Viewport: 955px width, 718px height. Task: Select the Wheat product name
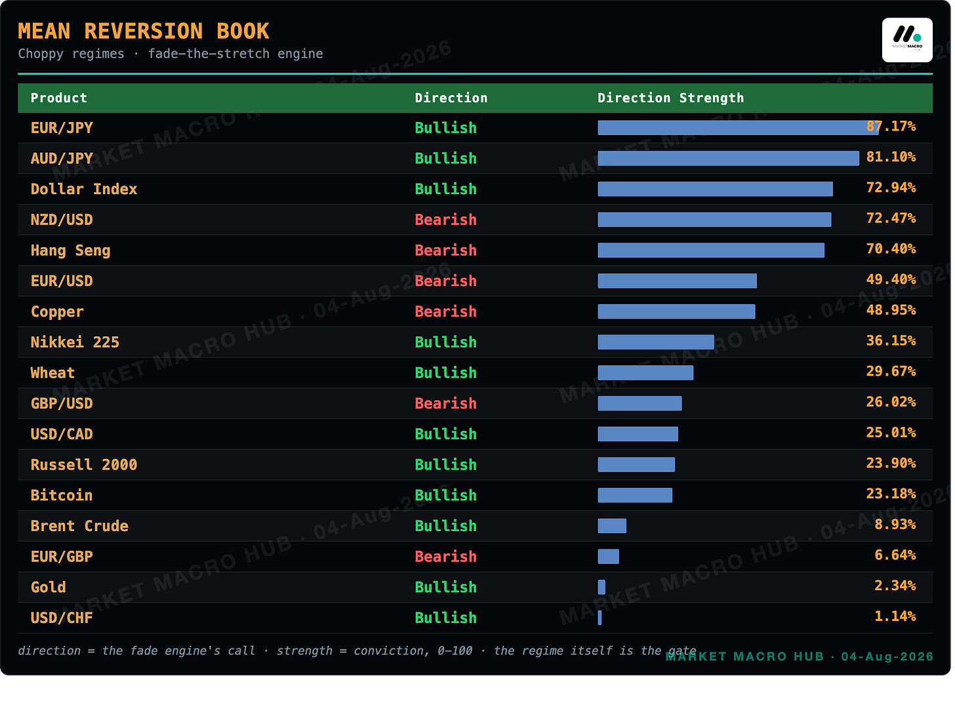52,373
